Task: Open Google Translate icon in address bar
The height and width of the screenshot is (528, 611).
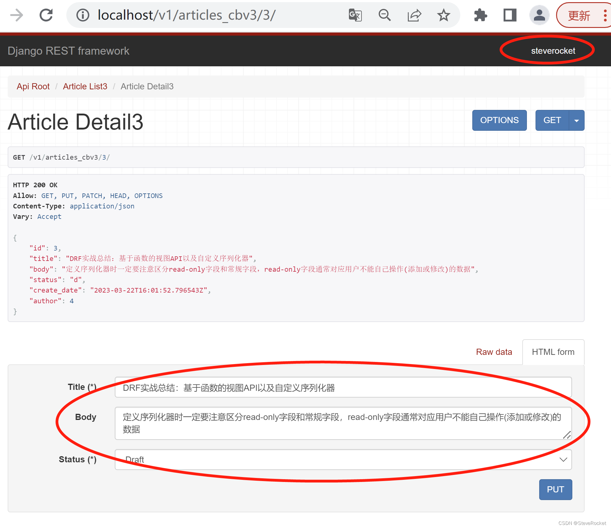Action: 355,14
